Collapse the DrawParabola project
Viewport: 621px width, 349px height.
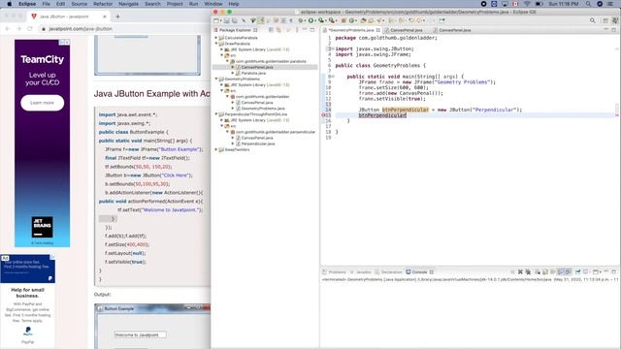(x=216, y=44)
